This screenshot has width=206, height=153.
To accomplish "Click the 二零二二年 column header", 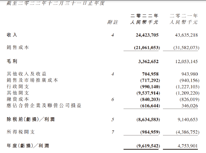I will pyautogui.click(x=144, y=16).
